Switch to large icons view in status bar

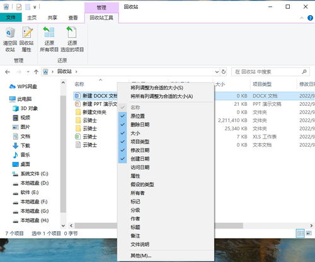click(x=309, y=233)
